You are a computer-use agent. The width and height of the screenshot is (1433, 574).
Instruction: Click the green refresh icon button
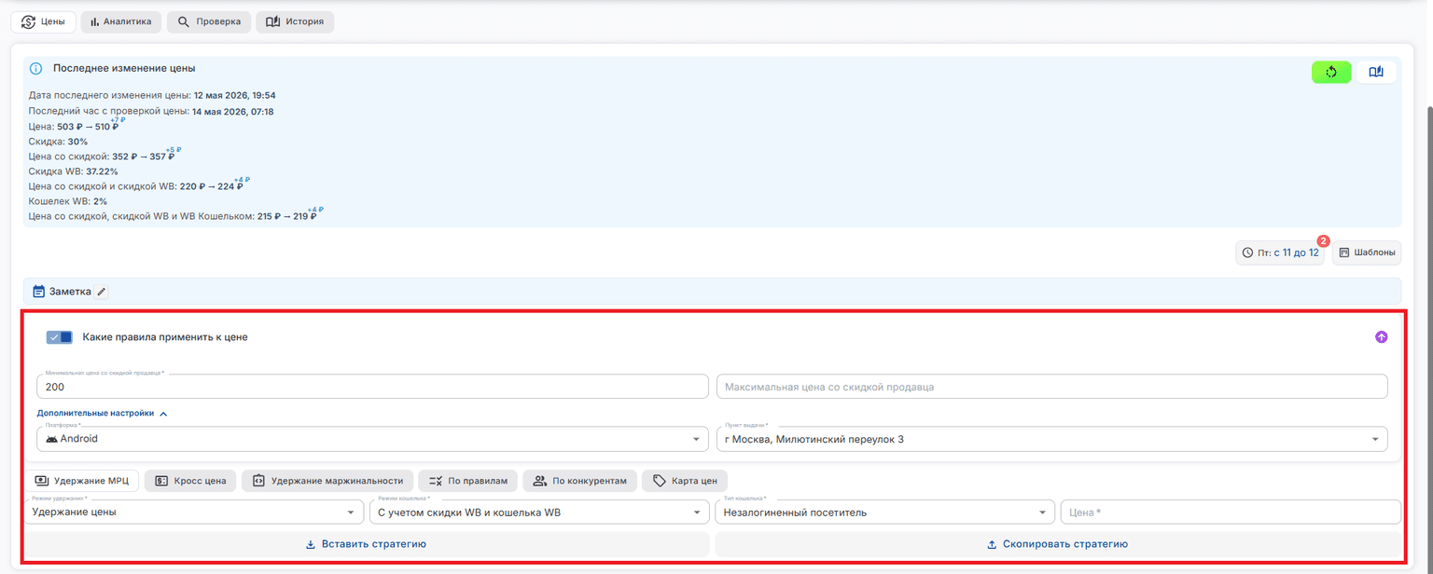tap(1330, 73)
